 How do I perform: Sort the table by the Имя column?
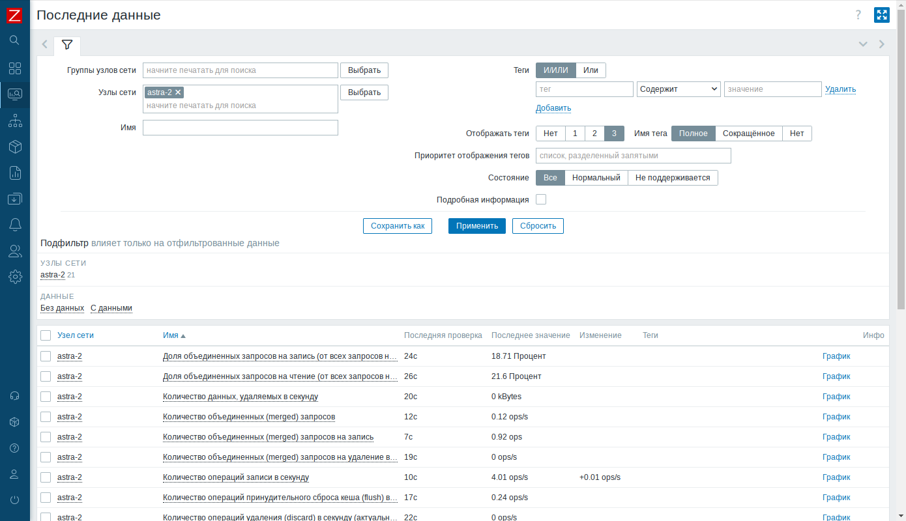[171, 335]
